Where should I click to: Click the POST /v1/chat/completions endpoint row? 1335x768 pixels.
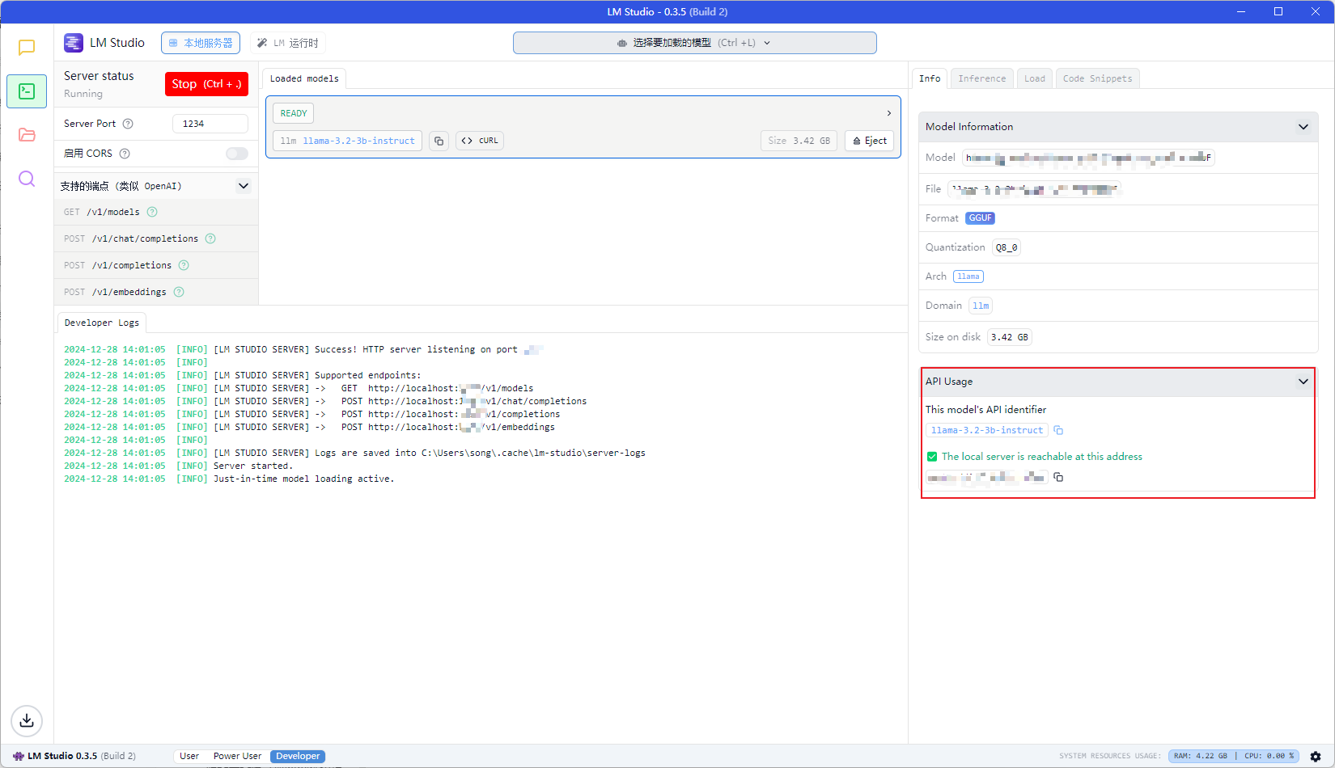(x=156, y=238)
